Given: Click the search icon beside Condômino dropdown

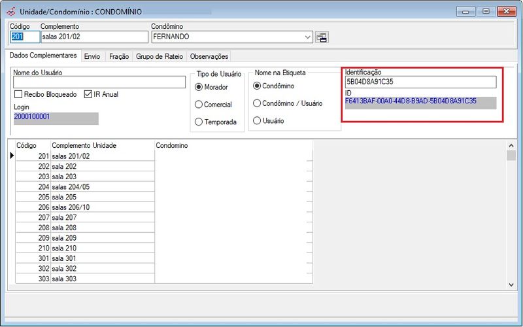Looking at the screenshot, I should click(x=322, y=37).
